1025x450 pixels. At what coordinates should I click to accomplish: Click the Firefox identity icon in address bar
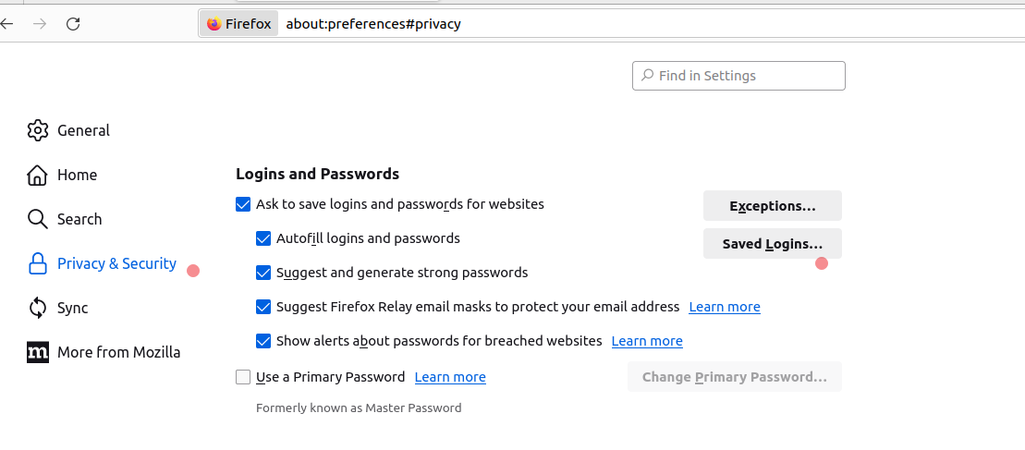214,24
